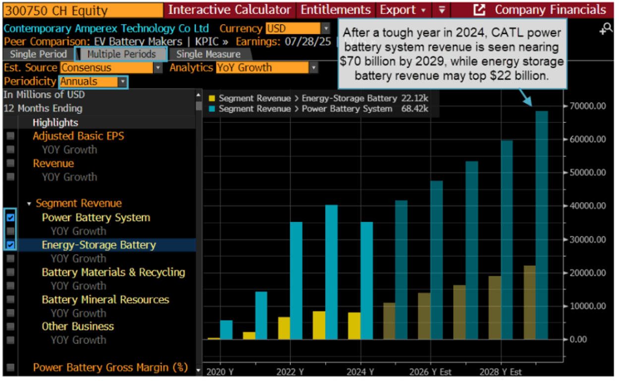
Task: Open the Est. Source Consensus dropdown
Action: (x=157, y=67)
